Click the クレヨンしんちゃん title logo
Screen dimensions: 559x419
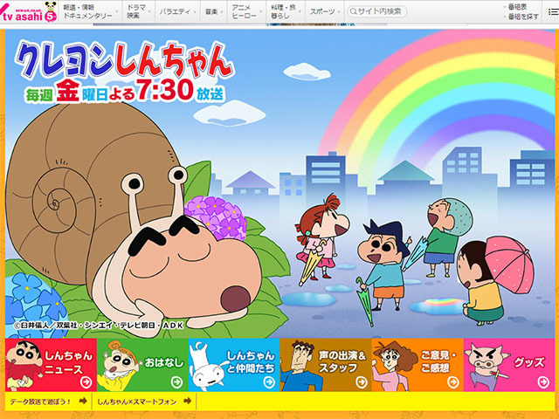click(123, 59)
